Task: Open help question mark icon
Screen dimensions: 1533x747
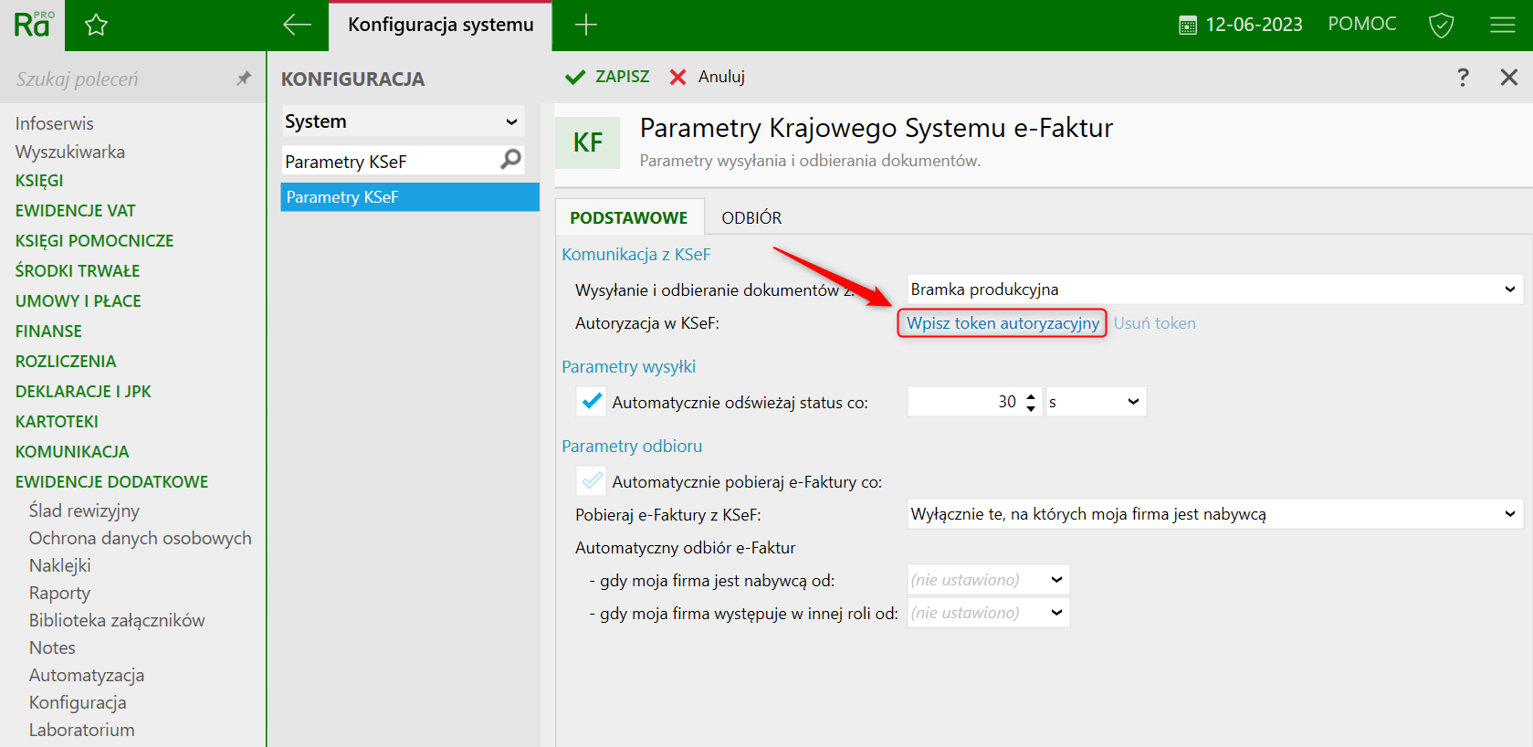Action: pos(1463,78)
